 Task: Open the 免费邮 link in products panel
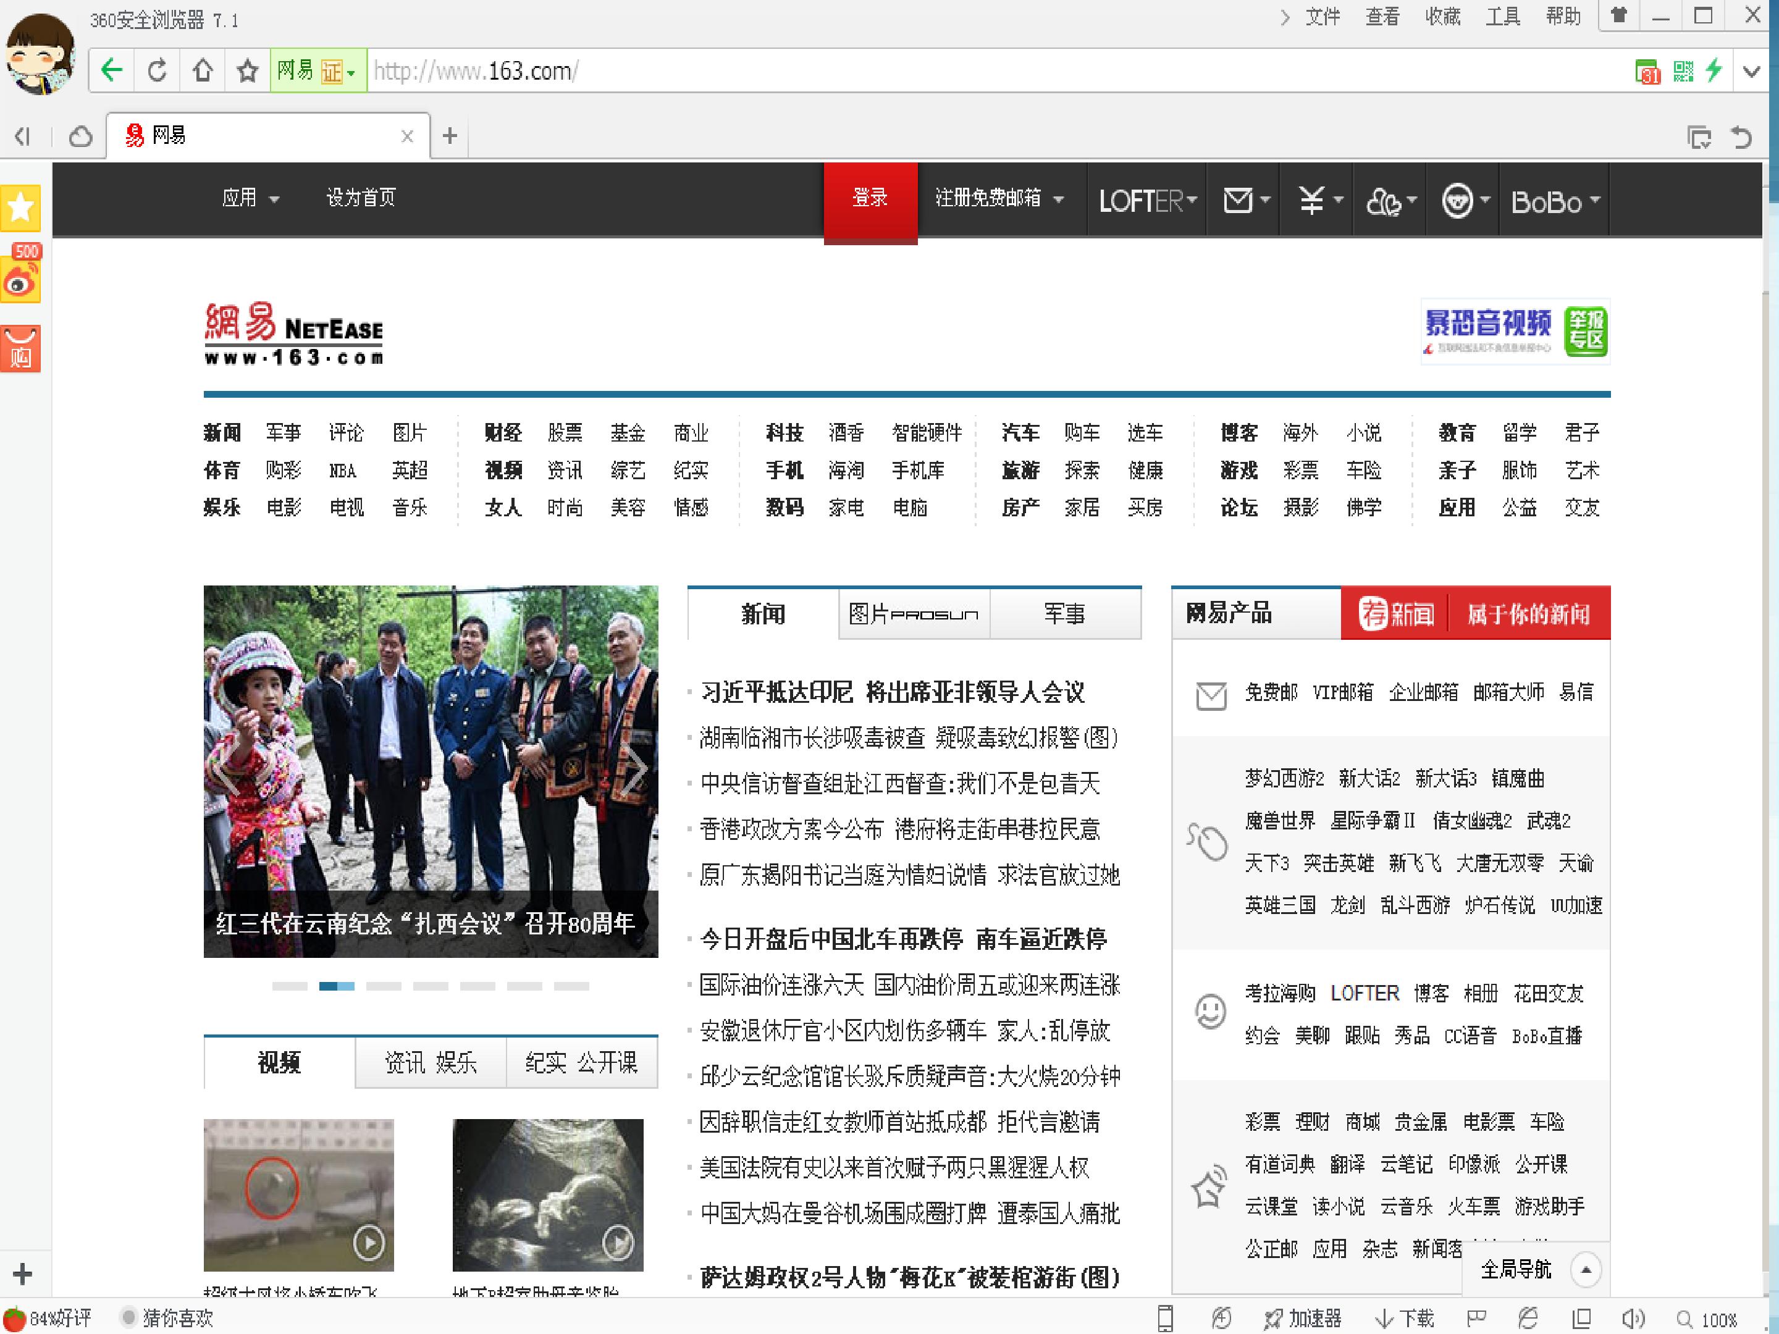(1271, 692)
